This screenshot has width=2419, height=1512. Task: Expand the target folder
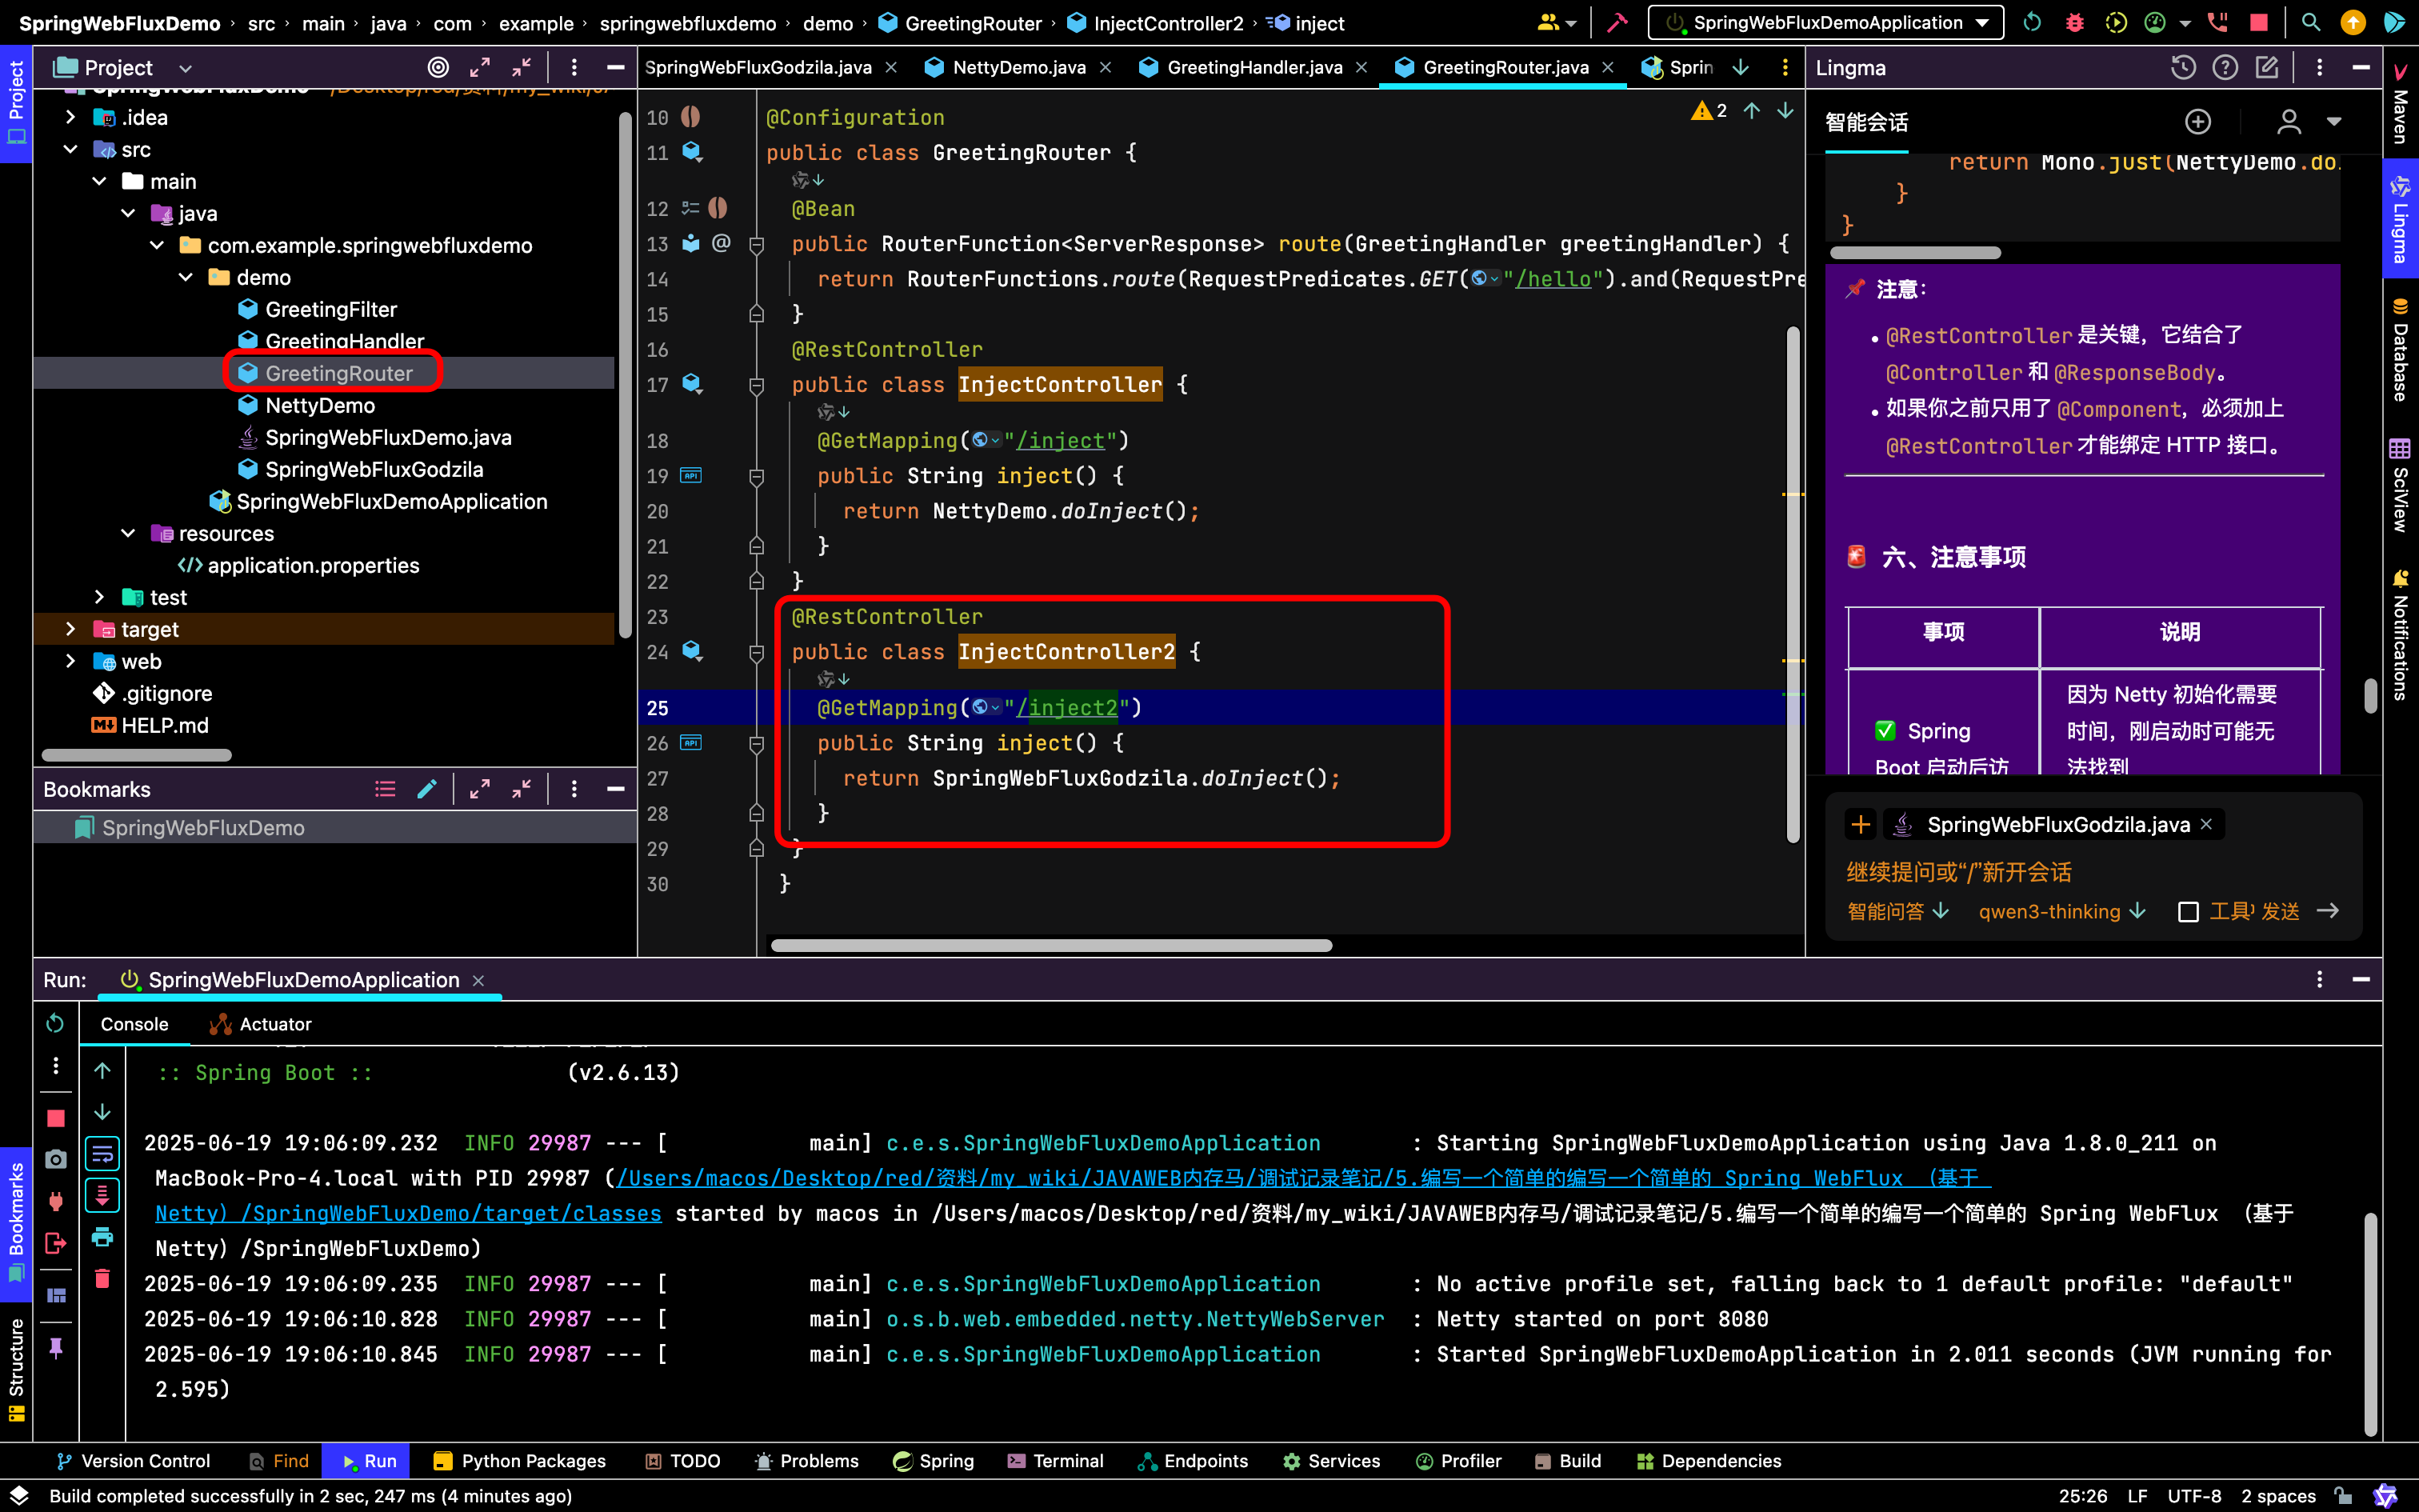[x=70, y=629]
